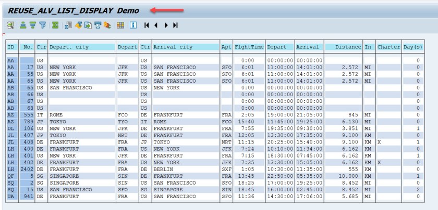The width and height of the screenshot is (438, 210).
Task: Click flight time 11:36
Action: click(x=246, y=196)
